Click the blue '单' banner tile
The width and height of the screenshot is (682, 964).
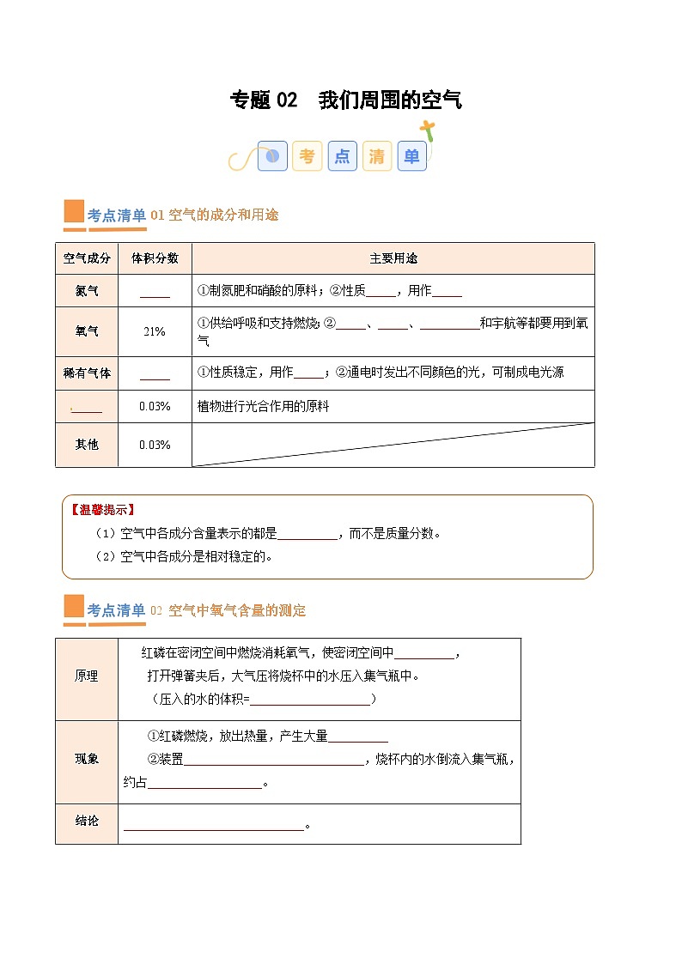(x=412, y=156)
